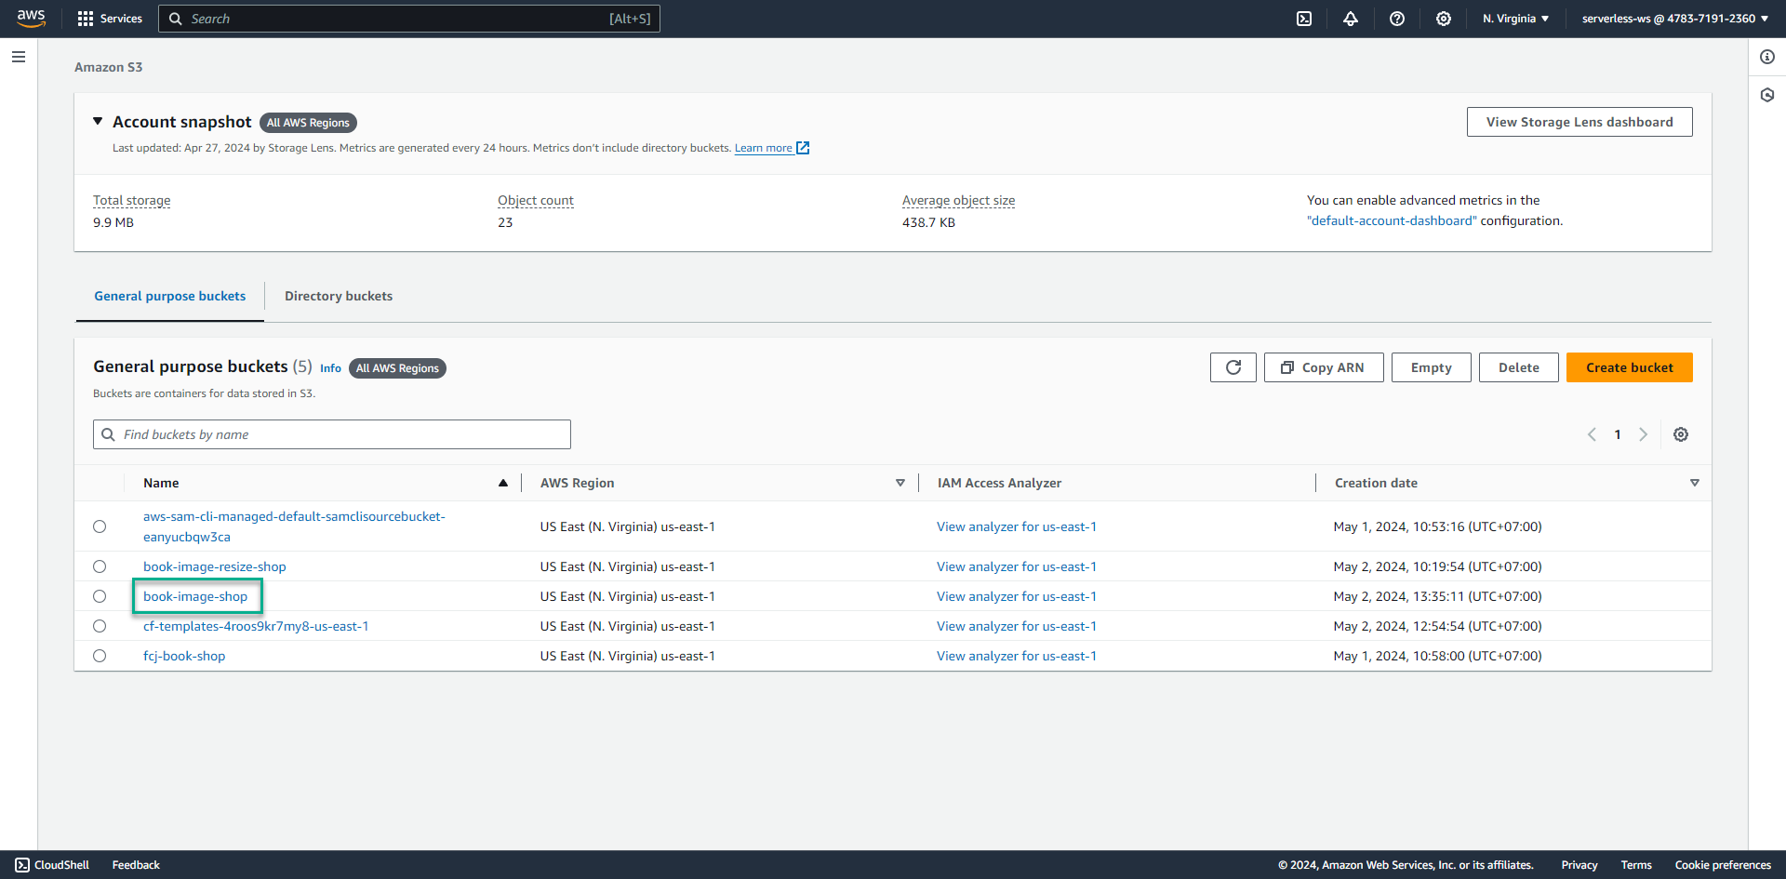Image resolution: width=1786 pixels, height=879 pixels.
Task: Click the Delete button
Action: [x=1518, y=367]
